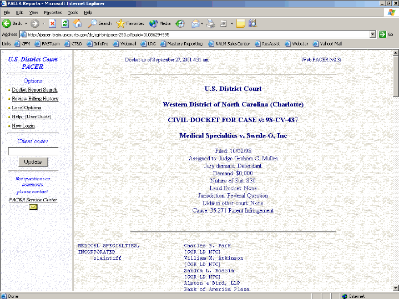Image resolution: width=399 pixels, height=299 pixels.
Task: Expand the Forward button history dropdown
Action: tap(43, 24)
